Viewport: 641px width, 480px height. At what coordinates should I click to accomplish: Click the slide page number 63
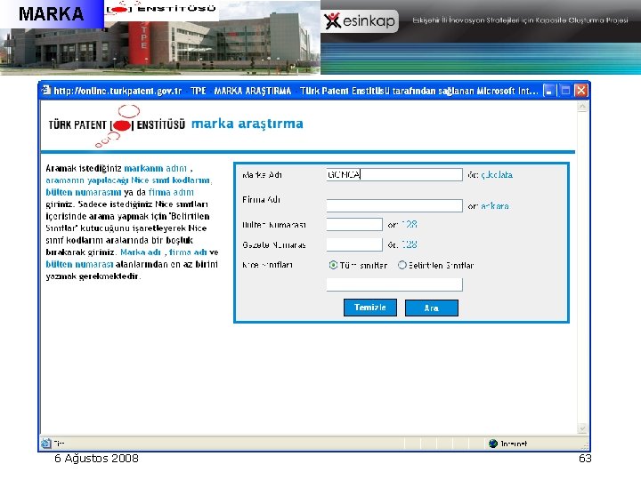(x=585, y=459)
